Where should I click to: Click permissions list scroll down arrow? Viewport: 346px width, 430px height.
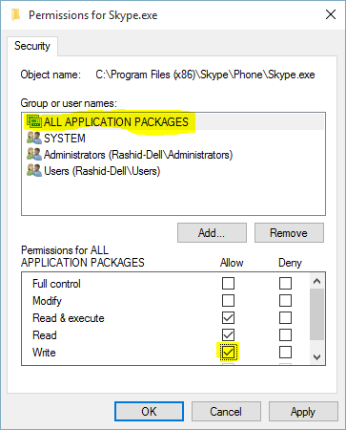tap(316, 357)
